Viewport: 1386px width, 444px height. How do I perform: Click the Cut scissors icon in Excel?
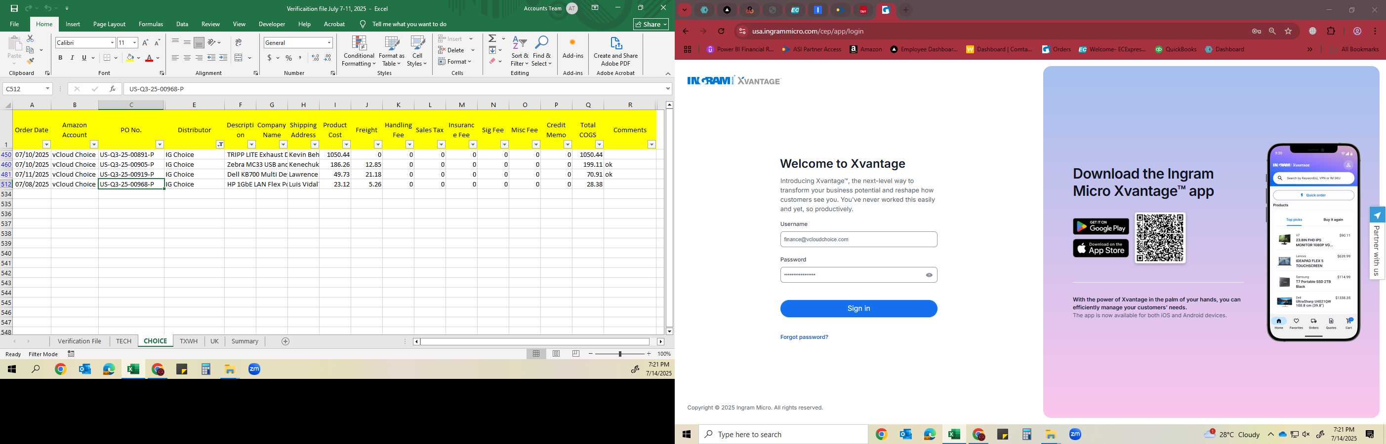(x=30, y=38)
